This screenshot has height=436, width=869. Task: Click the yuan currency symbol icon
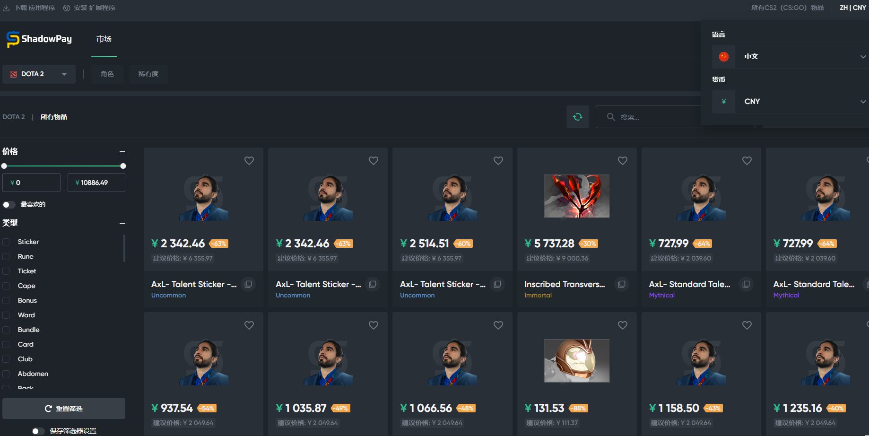(x=724, y=102)
